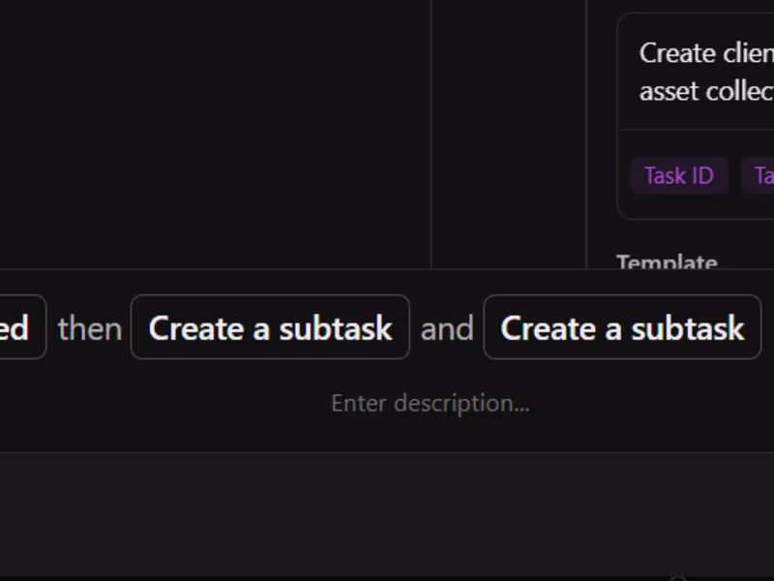Select the "Template" section label
The image size is (774, 581).
(667, 261)
